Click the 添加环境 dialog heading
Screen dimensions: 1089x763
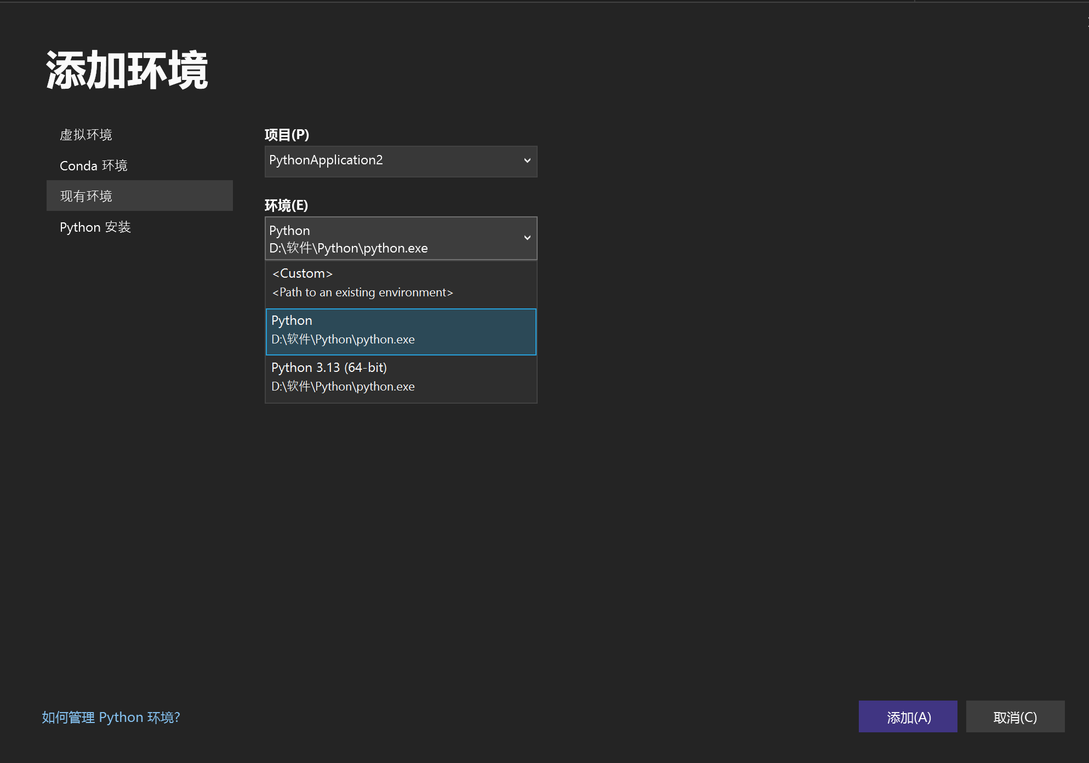[x=127, y=71]
